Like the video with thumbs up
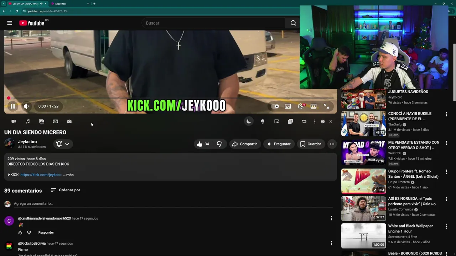 (x=203, y=144)
